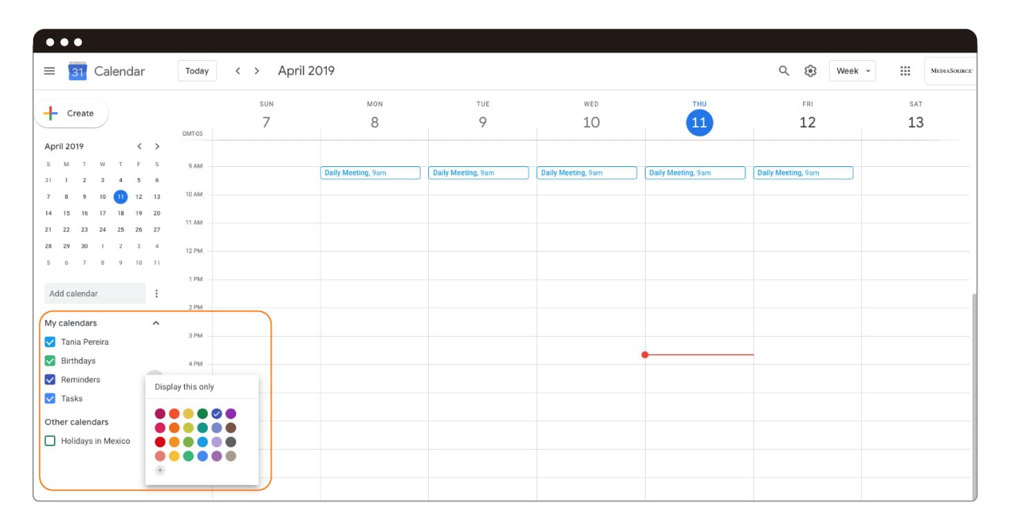The height and width of the screenshot is (516, 1010).
Task: Open the Google apps grid
Action: pos(905,71)
